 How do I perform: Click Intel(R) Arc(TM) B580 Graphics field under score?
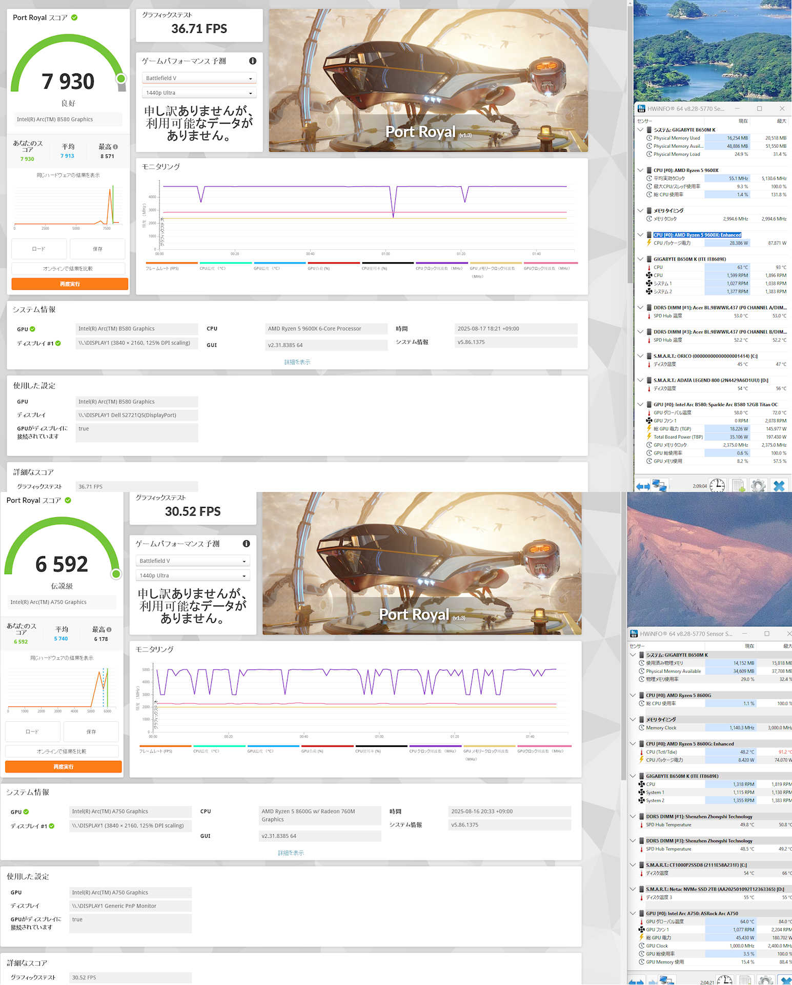[x=68, y=119]
